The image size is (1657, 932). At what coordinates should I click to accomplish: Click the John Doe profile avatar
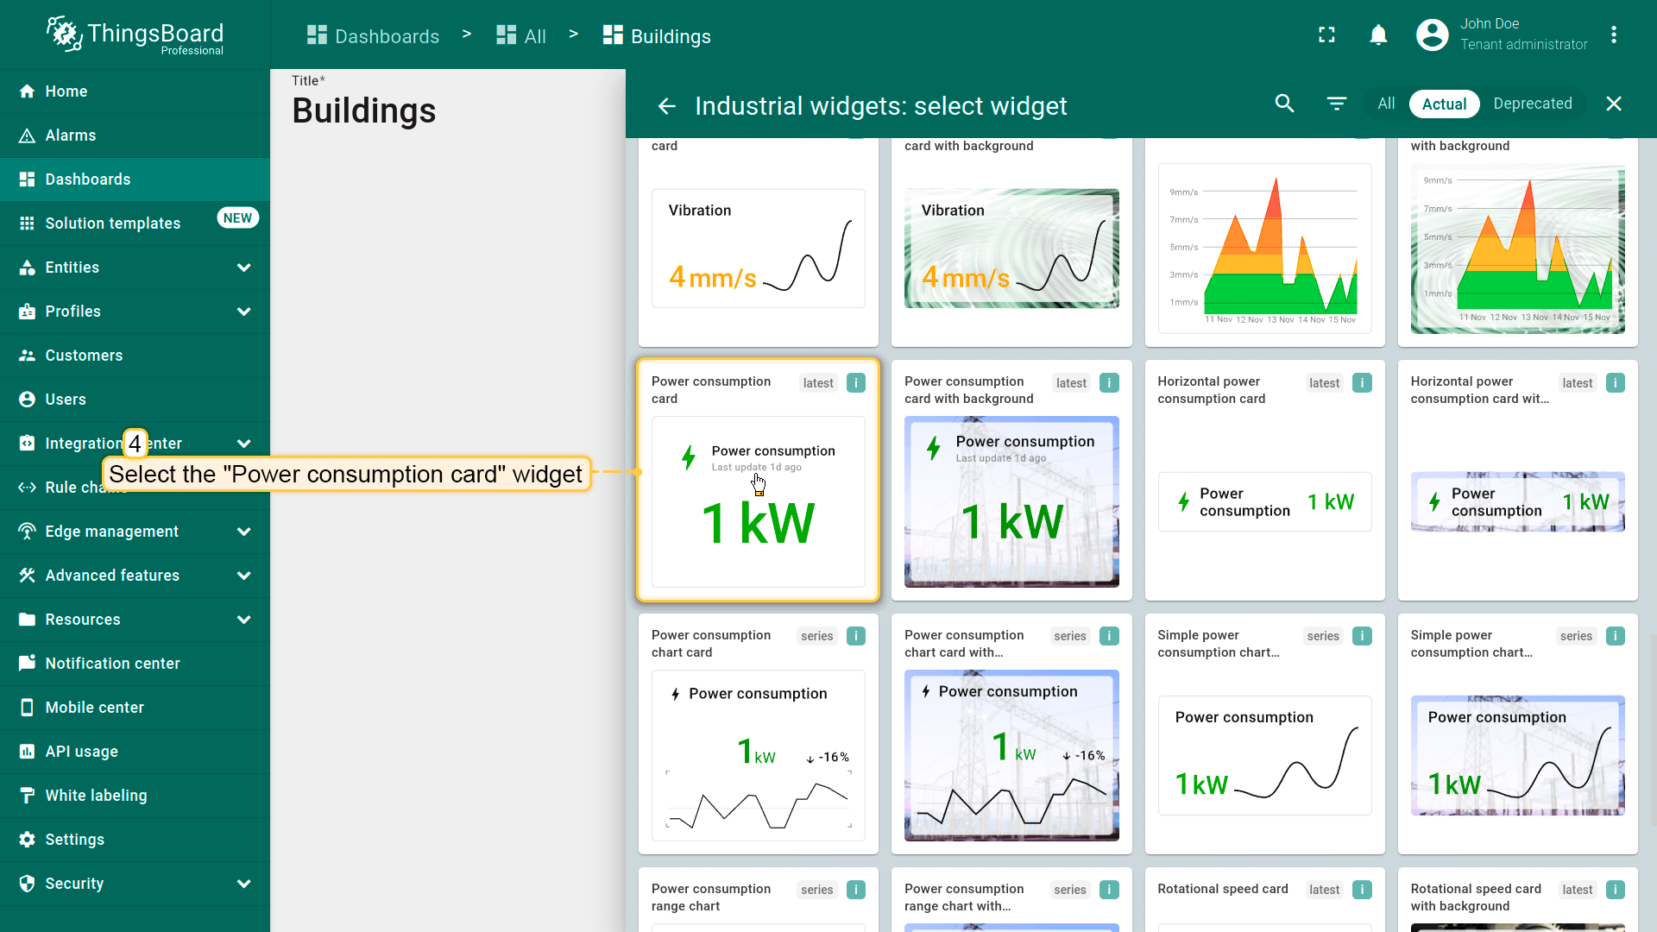(x=1432, y=35)
